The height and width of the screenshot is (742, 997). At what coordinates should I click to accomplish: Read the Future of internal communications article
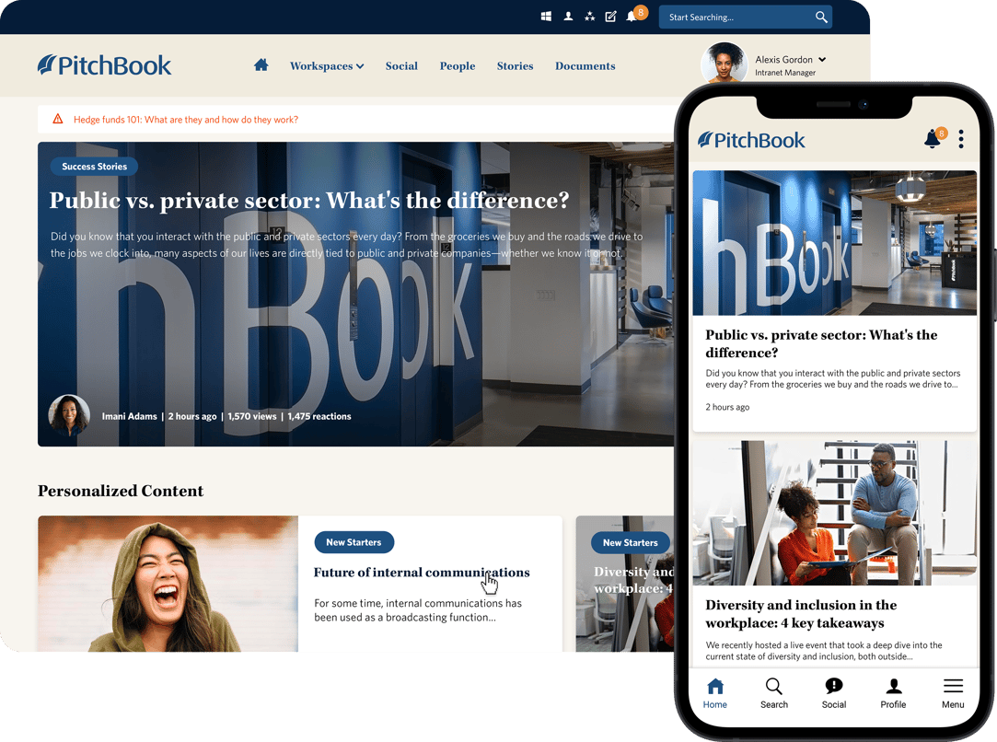[x=422, y=572]
